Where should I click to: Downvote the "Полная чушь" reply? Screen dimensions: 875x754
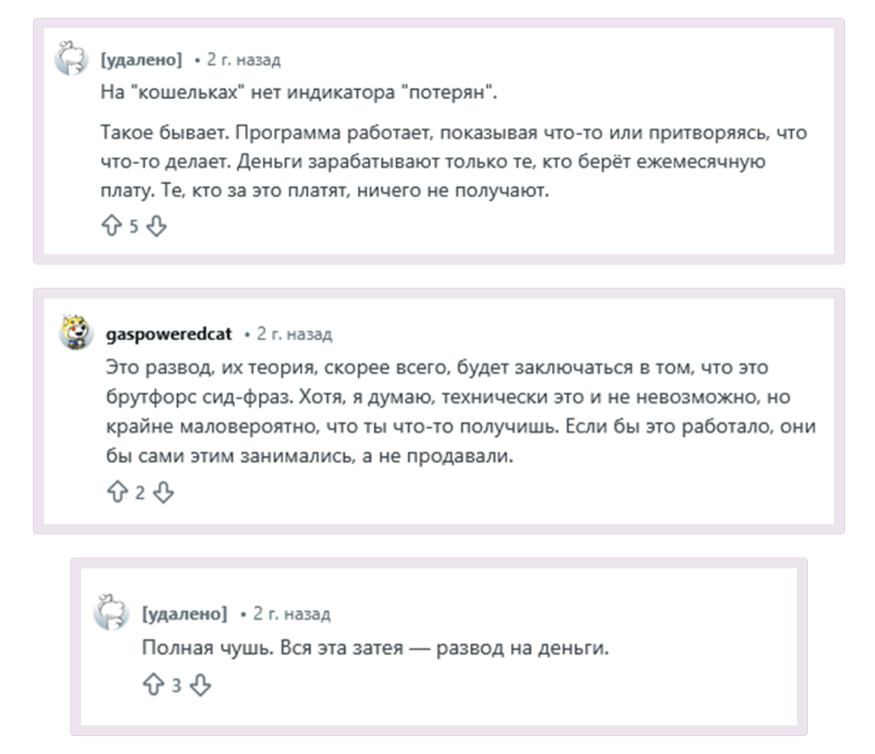[200, 685]
